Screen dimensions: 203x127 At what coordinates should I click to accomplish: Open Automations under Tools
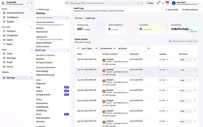tap(42, 103)
